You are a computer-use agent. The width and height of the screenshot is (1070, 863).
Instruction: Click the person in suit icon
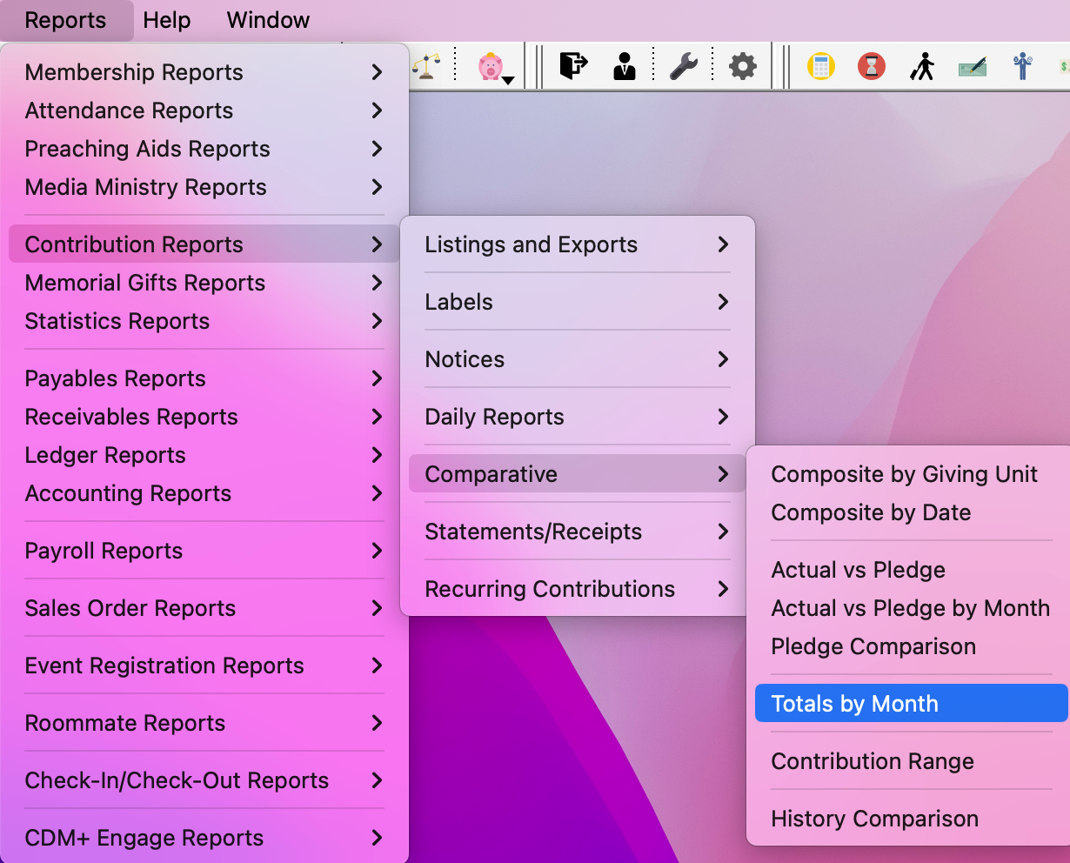(x=624, y=66)
